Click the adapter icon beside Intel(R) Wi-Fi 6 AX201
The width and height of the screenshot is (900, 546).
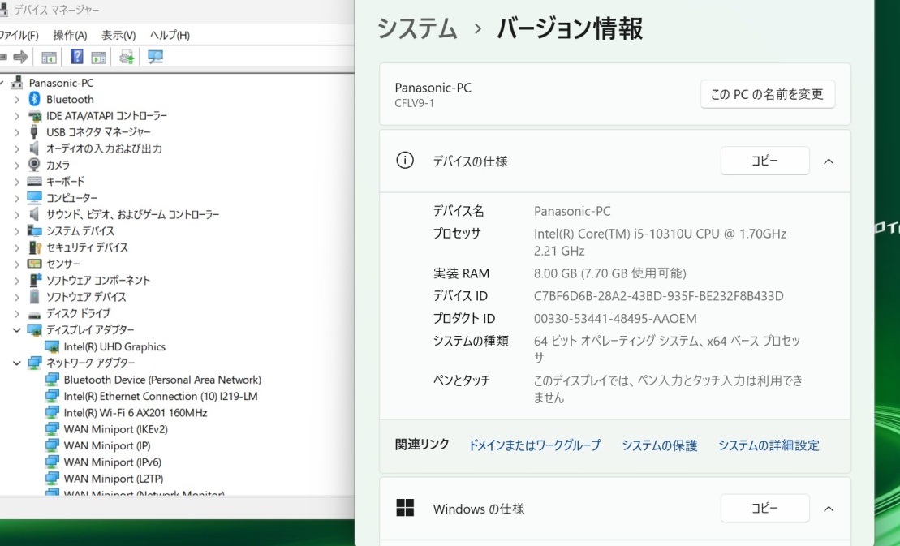tap(52, 412)
